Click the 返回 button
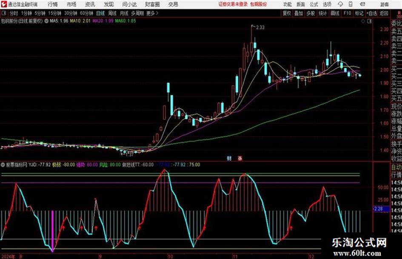 tap(384, 13)
